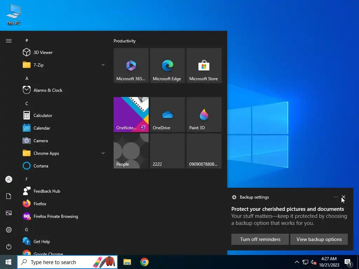
Task: Open File Explorer from the taskbar
Action: pyautogui.click(x=127, y=262)
